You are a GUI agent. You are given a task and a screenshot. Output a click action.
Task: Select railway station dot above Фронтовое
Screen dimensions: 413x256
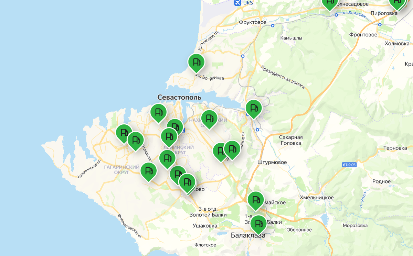point(380,25)
